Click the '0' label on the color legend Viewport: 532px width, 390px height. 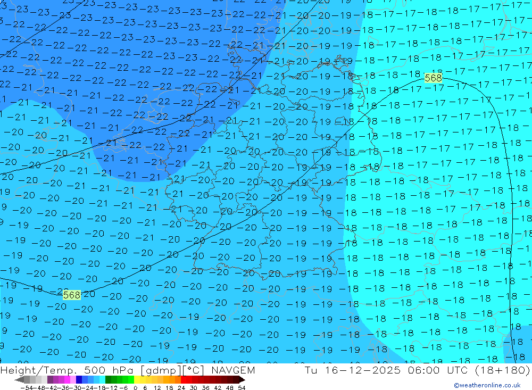135,388
